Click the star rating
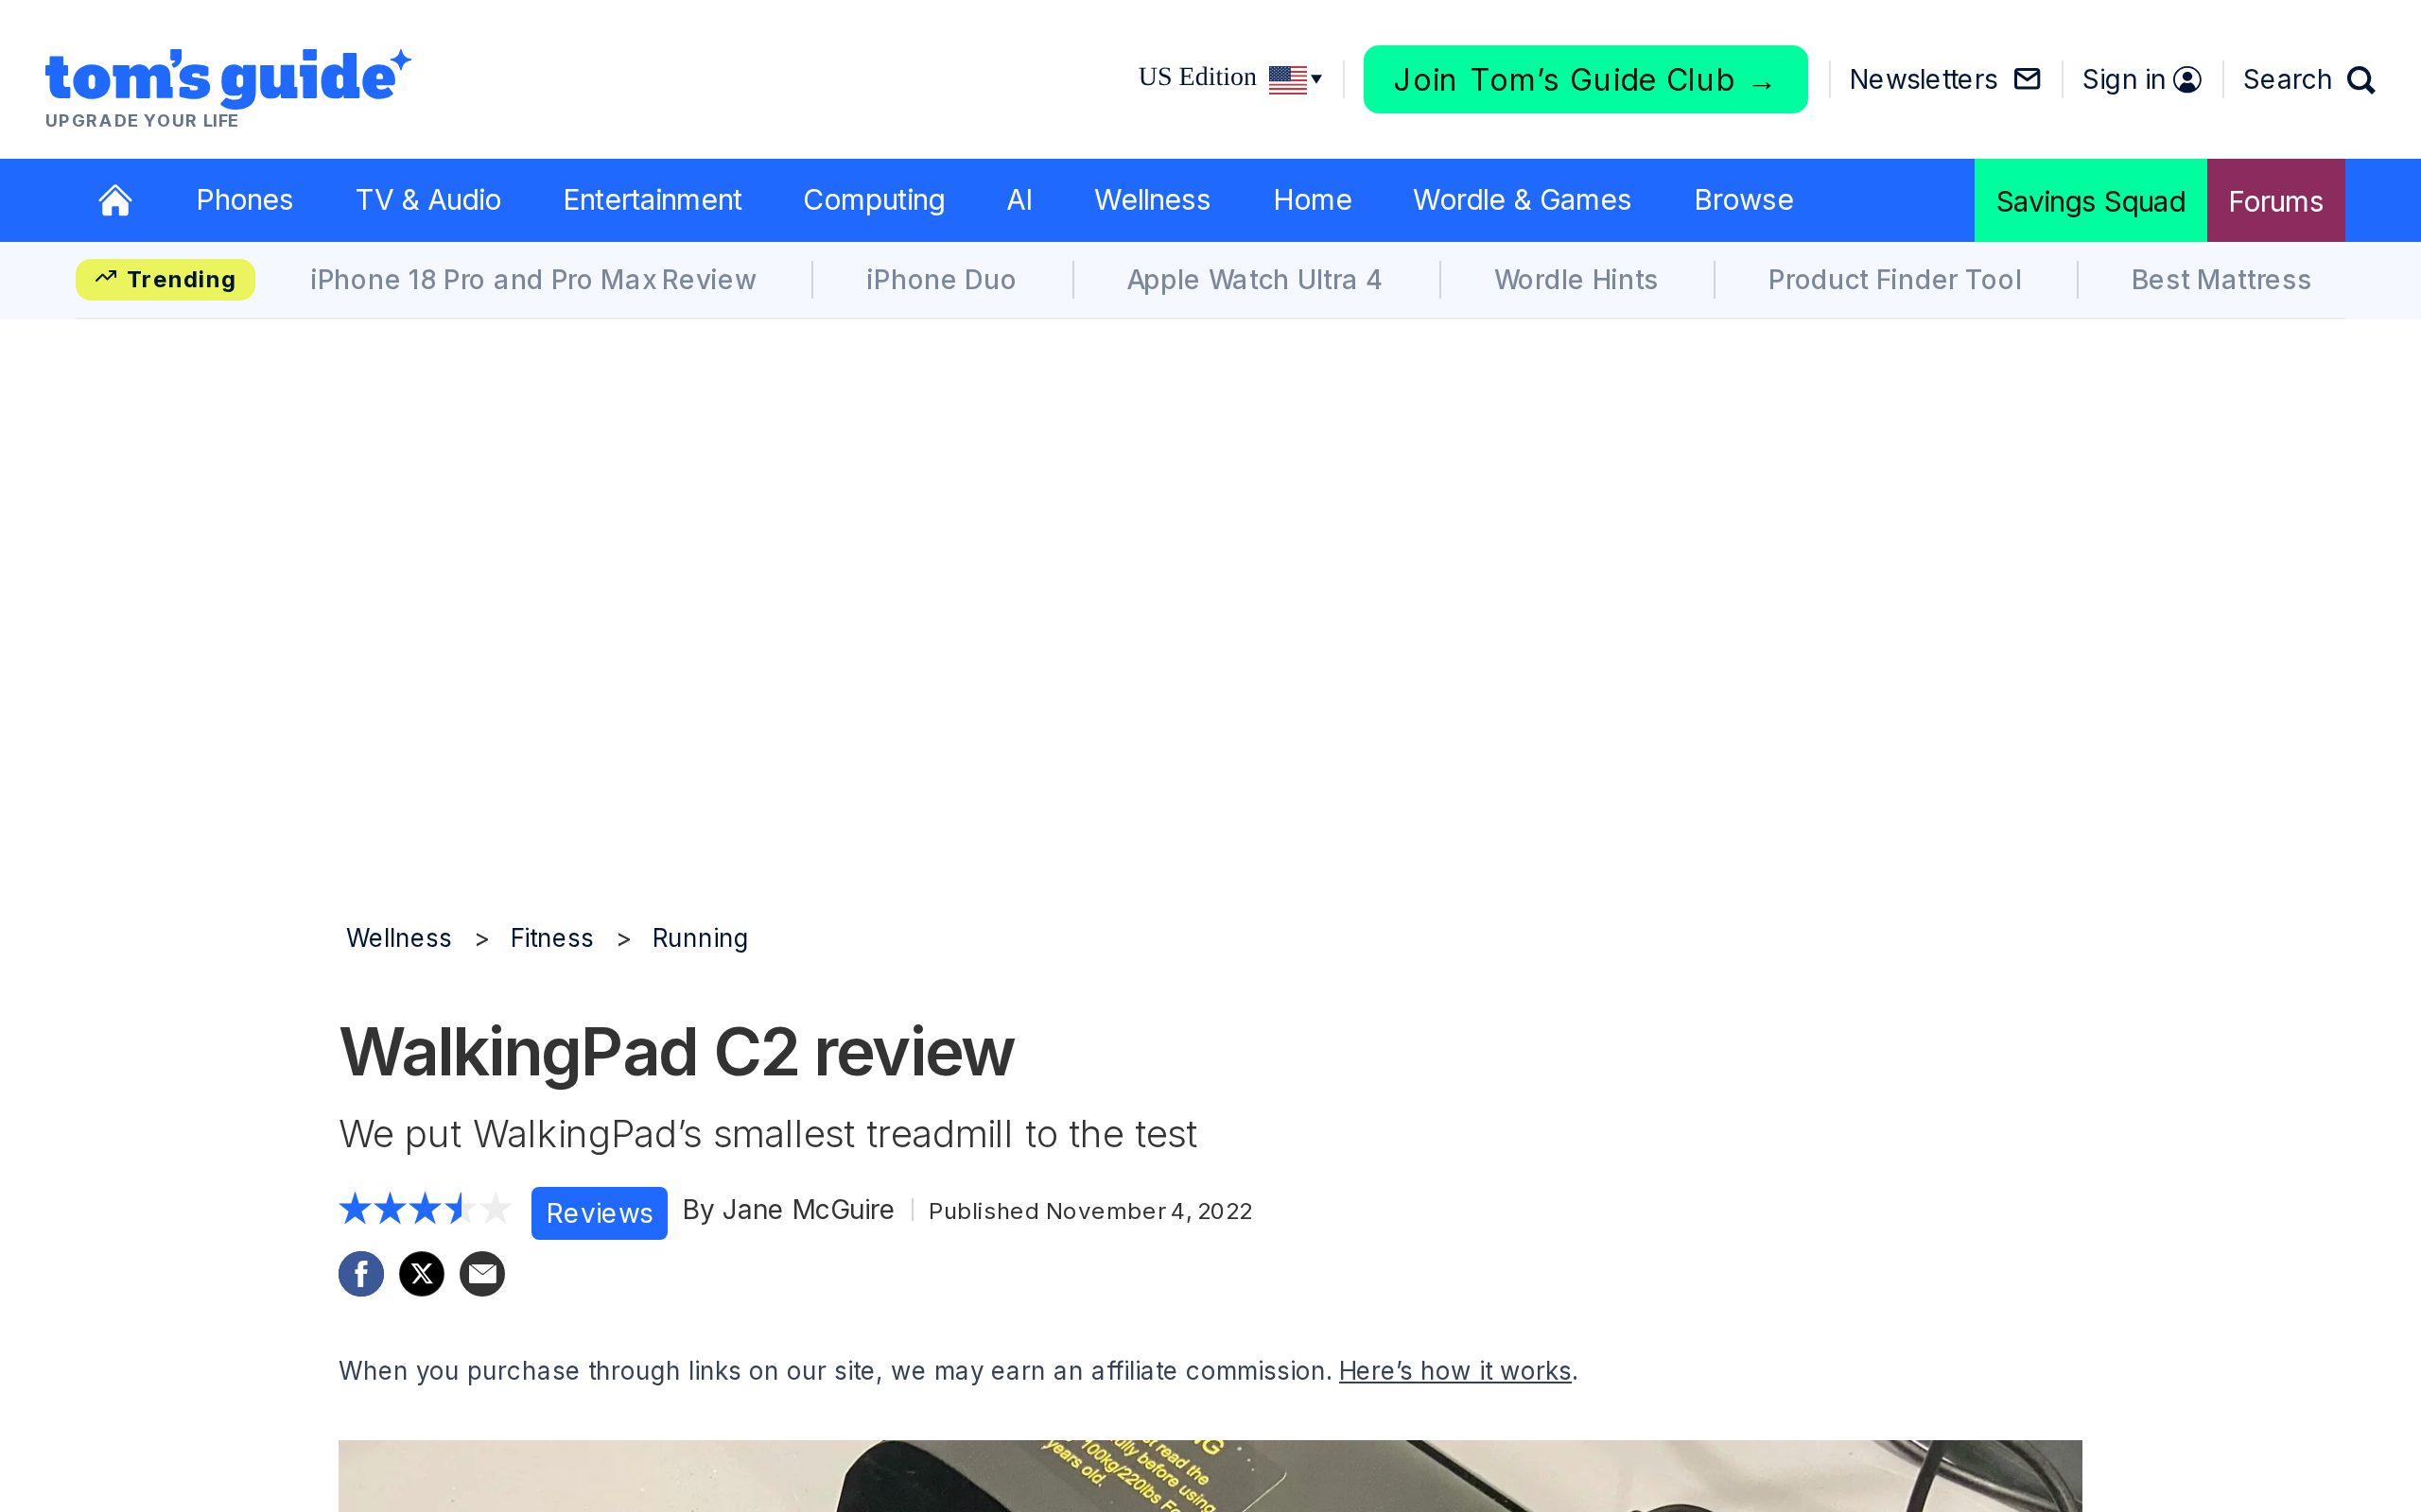This screenshot has width=2421, height=1512. (426, 1209)
